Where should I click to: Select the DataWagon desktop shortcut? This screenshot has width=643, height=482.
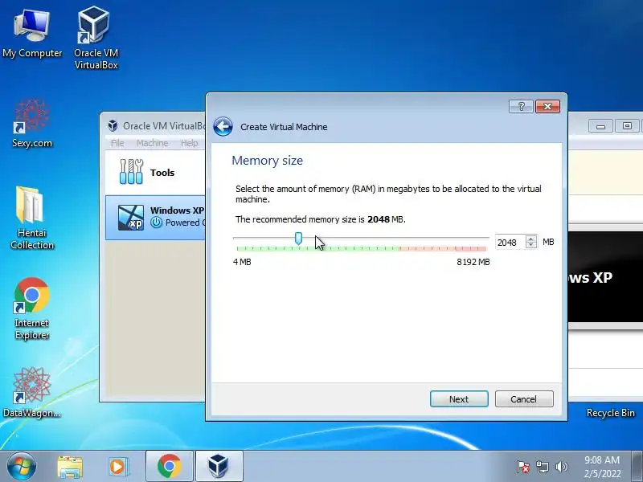[x=32, y=393]
